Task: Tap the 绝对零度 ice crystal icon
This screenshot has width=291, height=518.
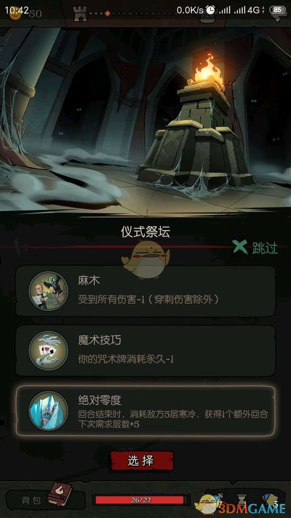Action: 48,410
